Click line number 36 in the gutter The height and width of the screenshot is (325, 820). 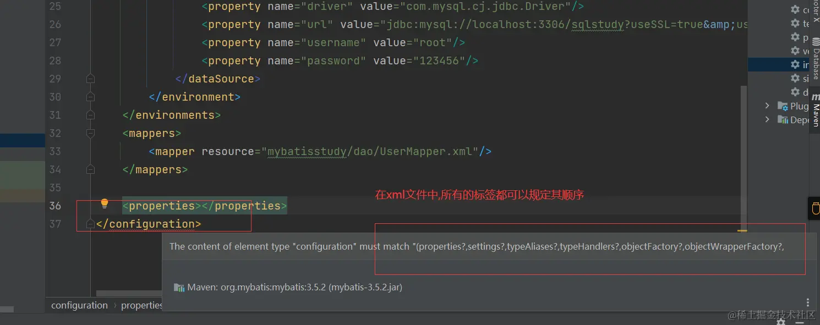(55, 206)
